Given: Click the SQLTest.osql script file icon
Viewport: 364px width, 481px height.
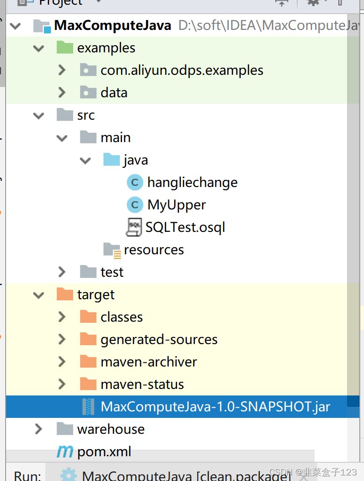Looking at the screenshot, I should 134,227.
